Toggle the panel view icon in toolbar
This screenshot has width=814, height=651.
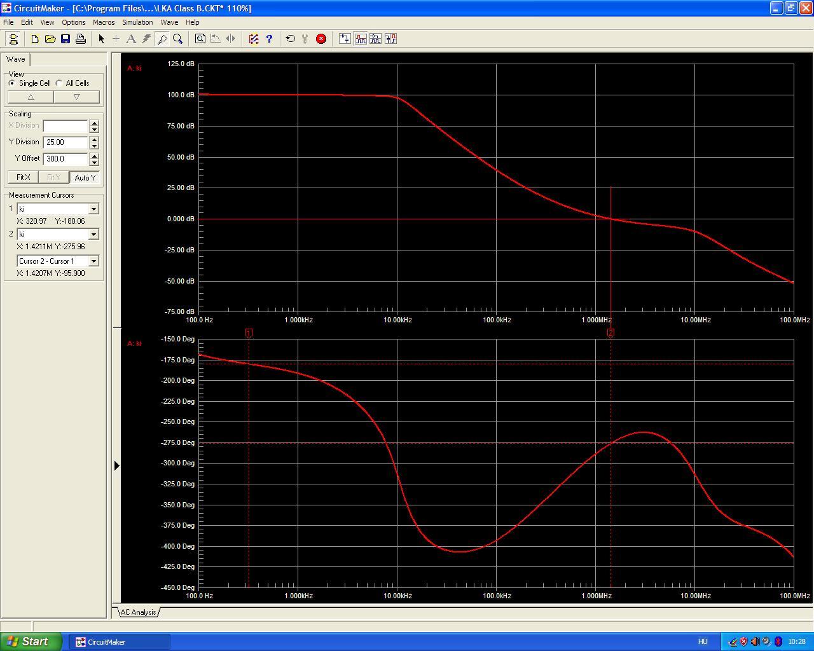tap(13, 39)
